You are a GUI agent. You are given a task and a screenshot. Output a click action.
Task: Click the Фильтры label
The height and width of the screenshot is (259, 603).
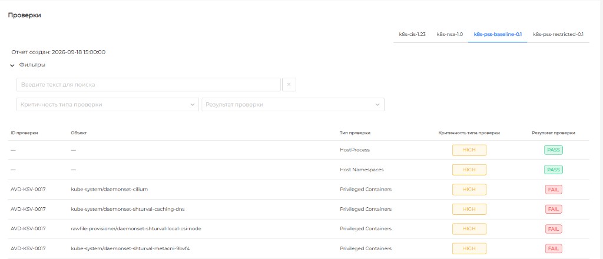click(x=32, y=65)
